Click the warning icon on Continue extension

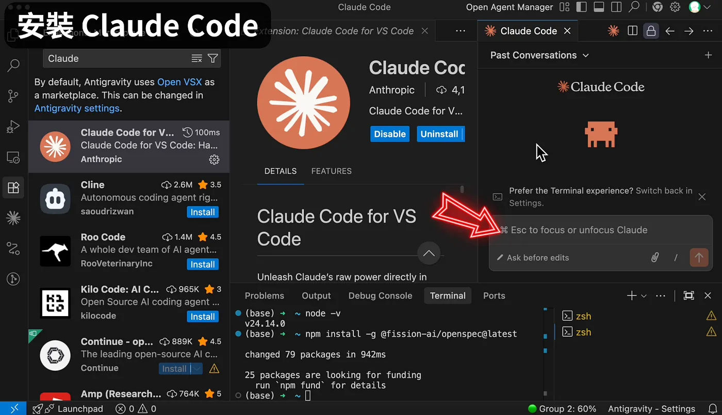[x=214, y=369]
